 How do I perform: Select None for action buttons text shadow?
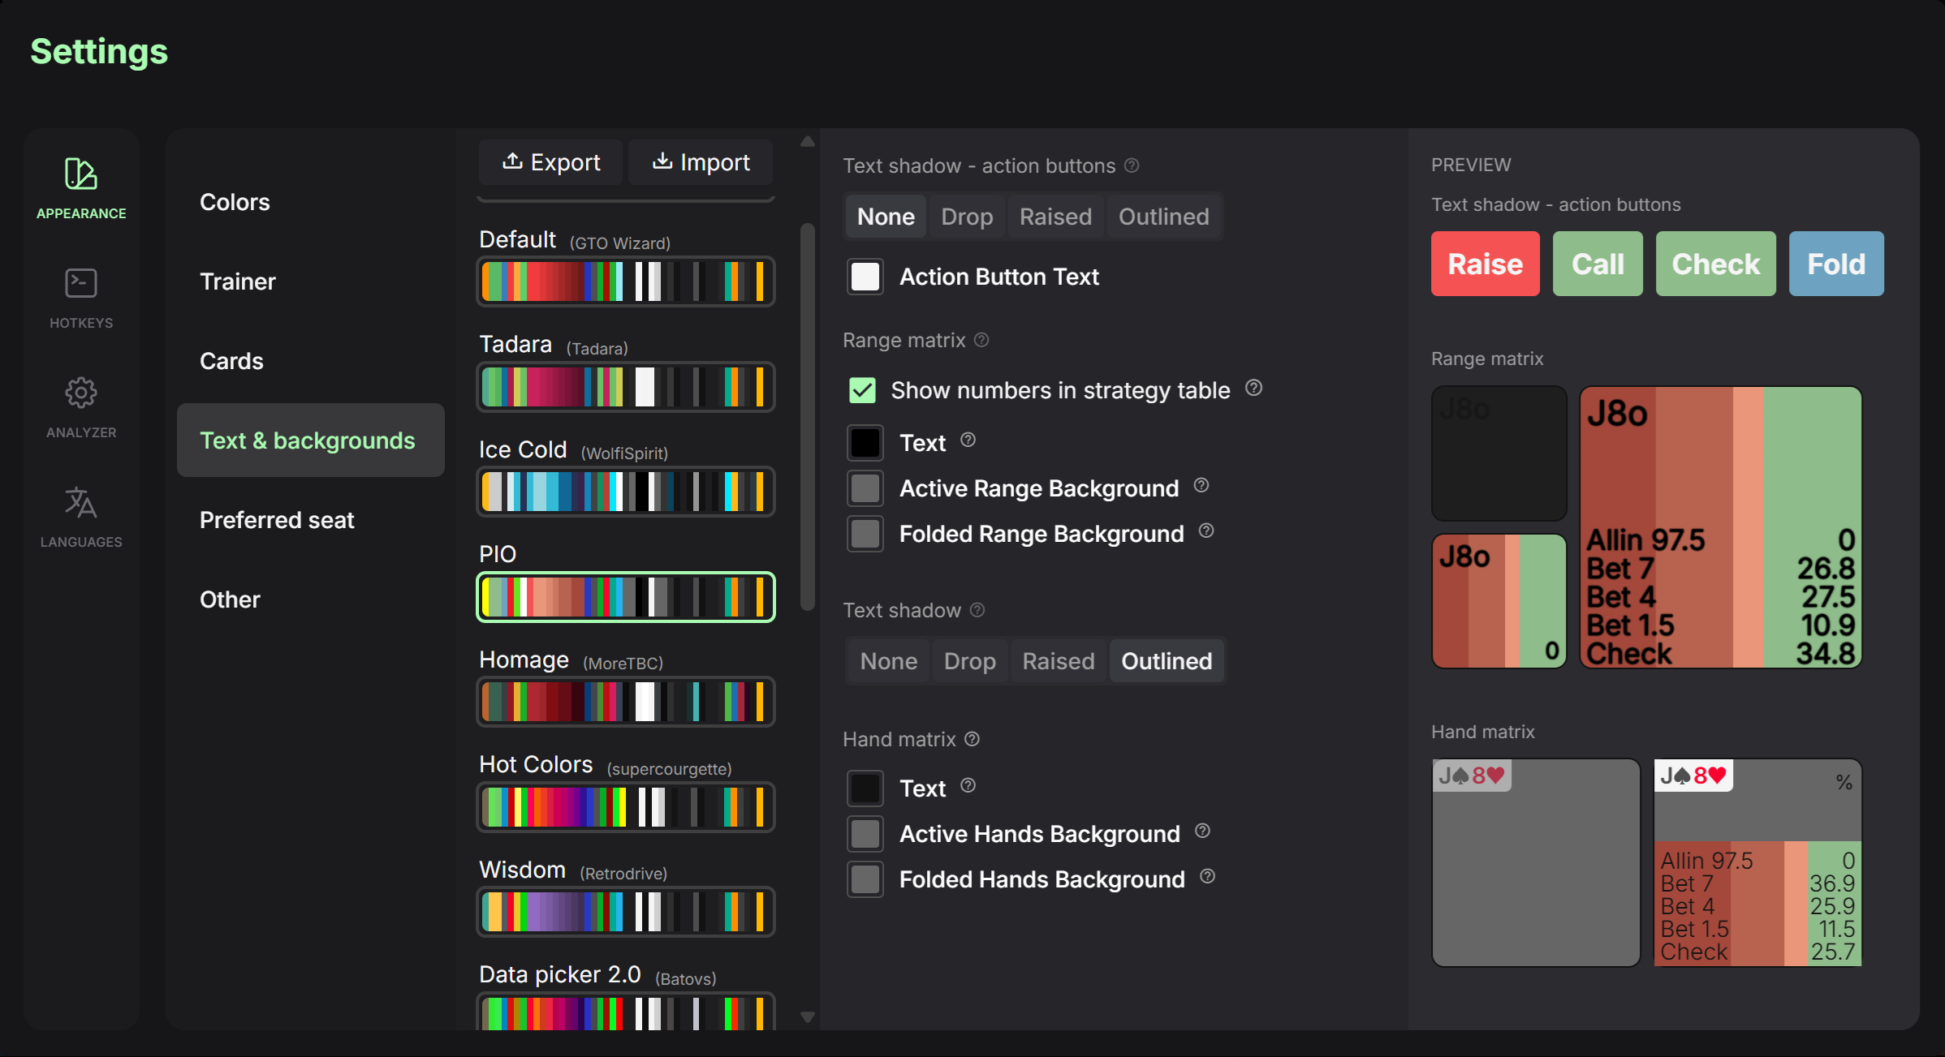click(886, 217)
